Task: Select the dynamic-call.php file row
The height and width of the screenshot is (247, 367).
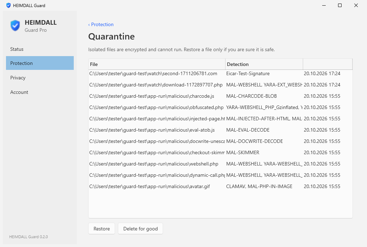Action: click(x=221, y=175)
